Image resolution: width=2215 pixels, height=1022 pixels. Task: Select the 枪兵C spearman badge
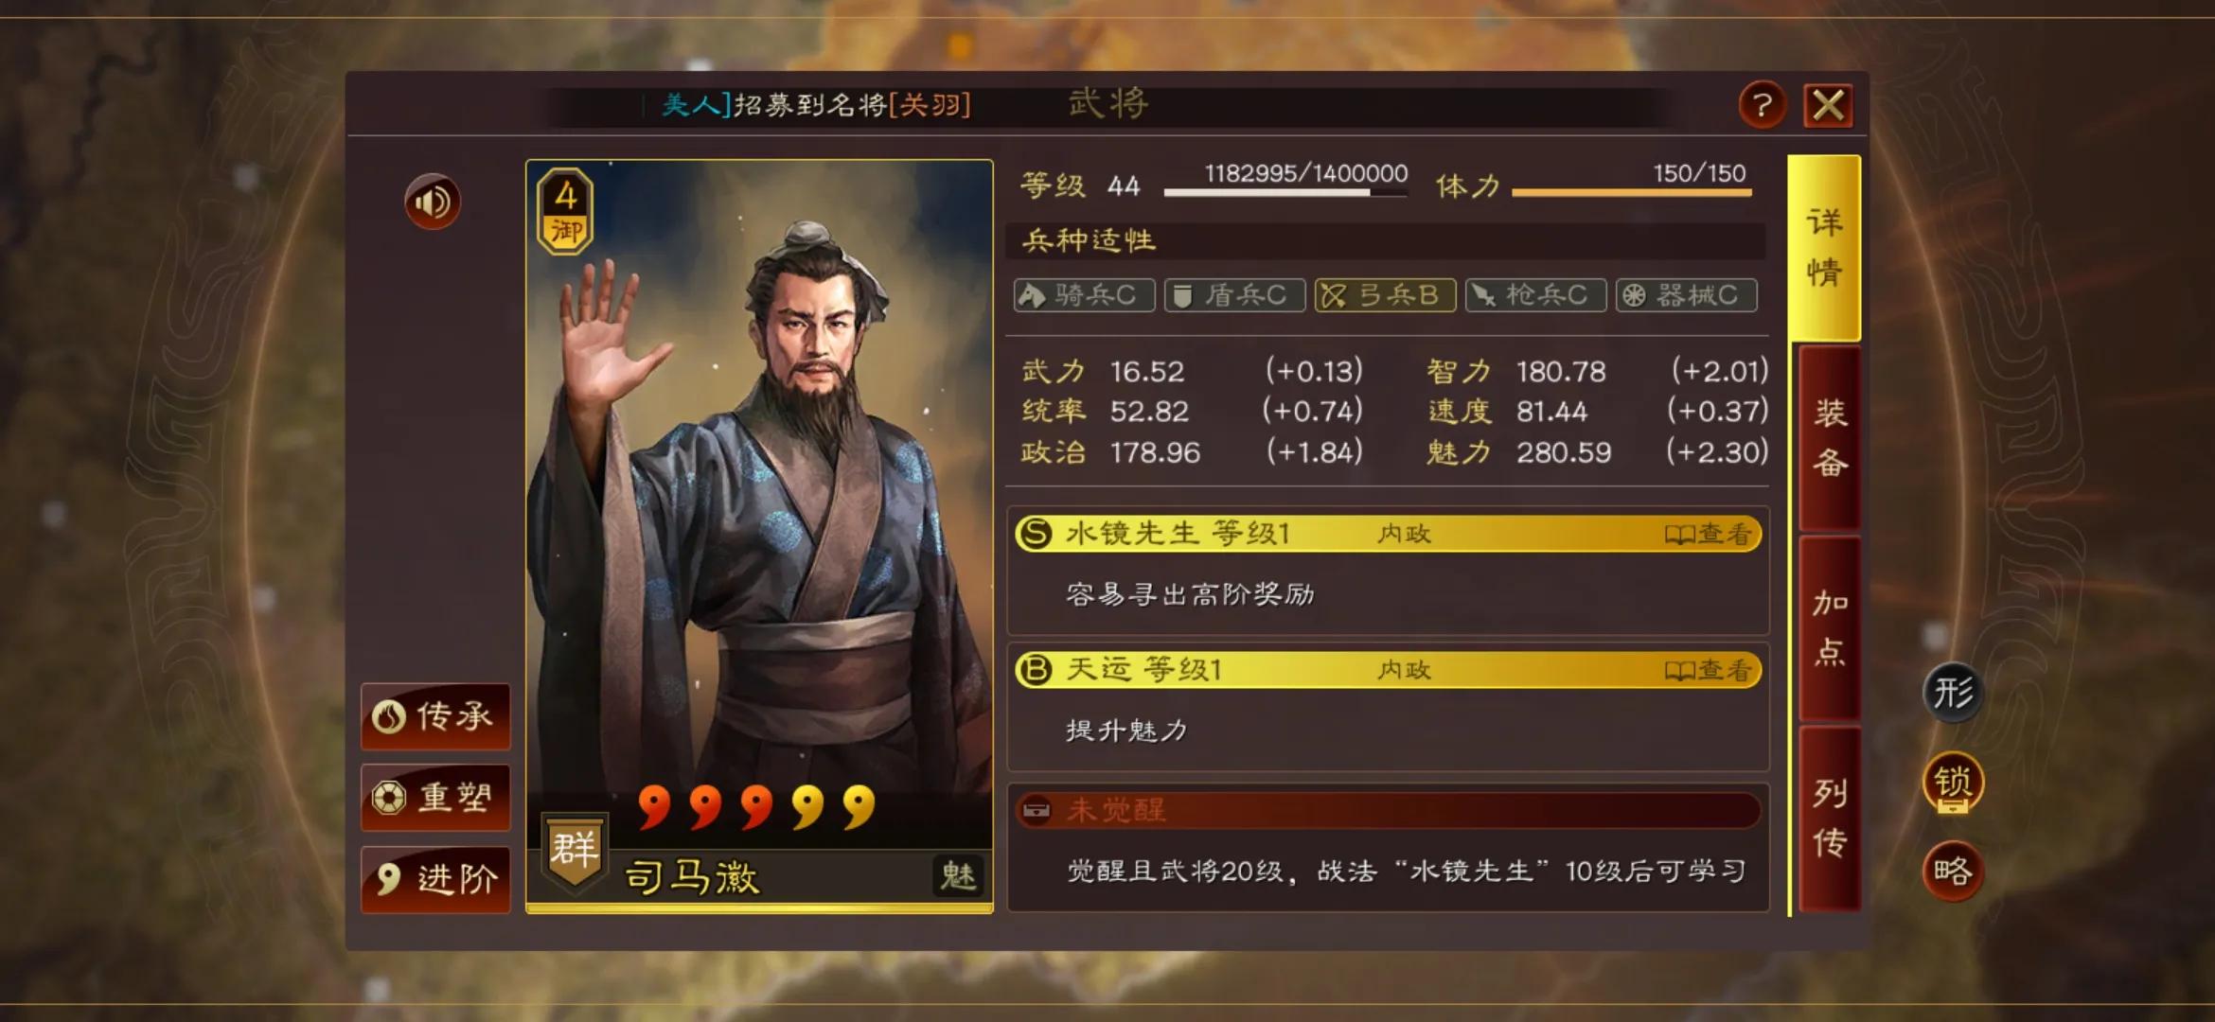1535,295
